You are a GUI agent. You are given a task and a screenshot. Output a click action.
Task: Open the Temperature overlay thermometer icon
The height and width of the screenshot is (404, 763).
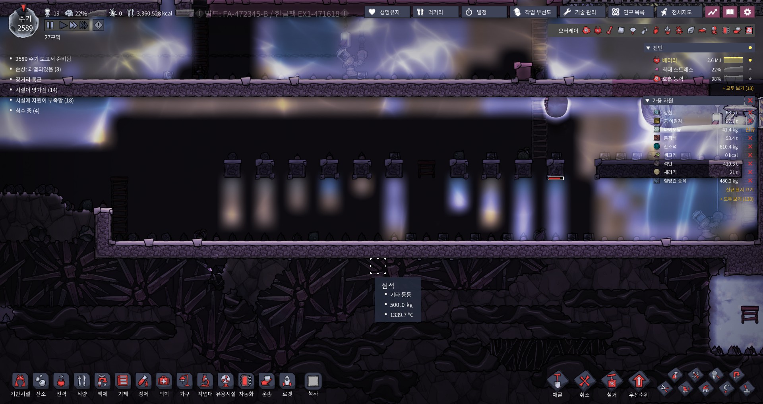coord(610,31)
